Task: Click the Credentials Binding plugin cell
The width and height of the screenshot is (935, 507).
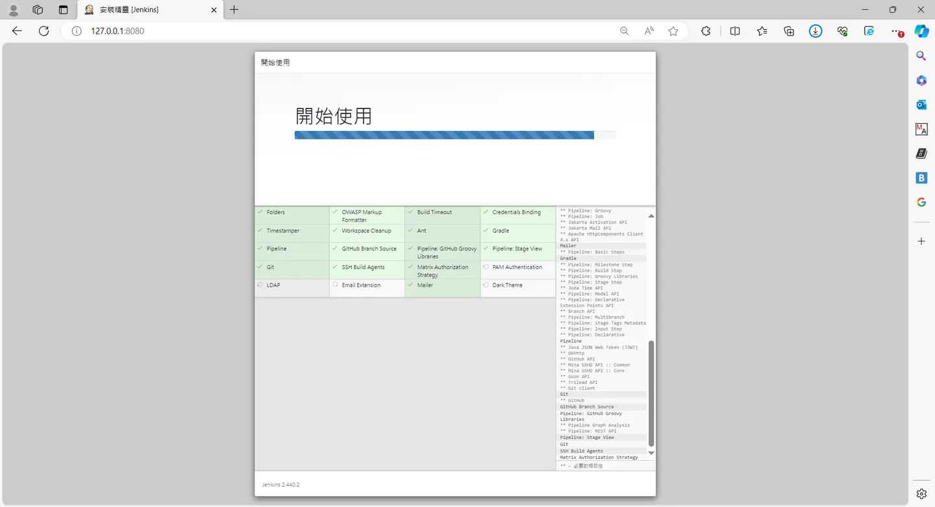Action: (x=517, y=215)
